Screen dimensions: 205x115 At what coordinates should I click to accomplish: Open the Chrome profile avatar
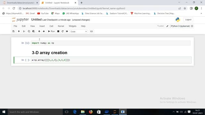196,8
